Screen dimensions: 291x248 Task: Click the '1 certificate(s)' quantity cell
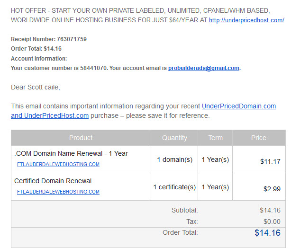(x=174, y=187)
